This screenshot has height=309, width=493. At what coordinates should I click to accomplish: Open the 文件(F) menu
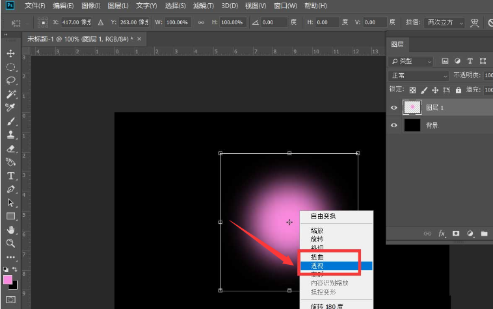[x=34, y=6]
